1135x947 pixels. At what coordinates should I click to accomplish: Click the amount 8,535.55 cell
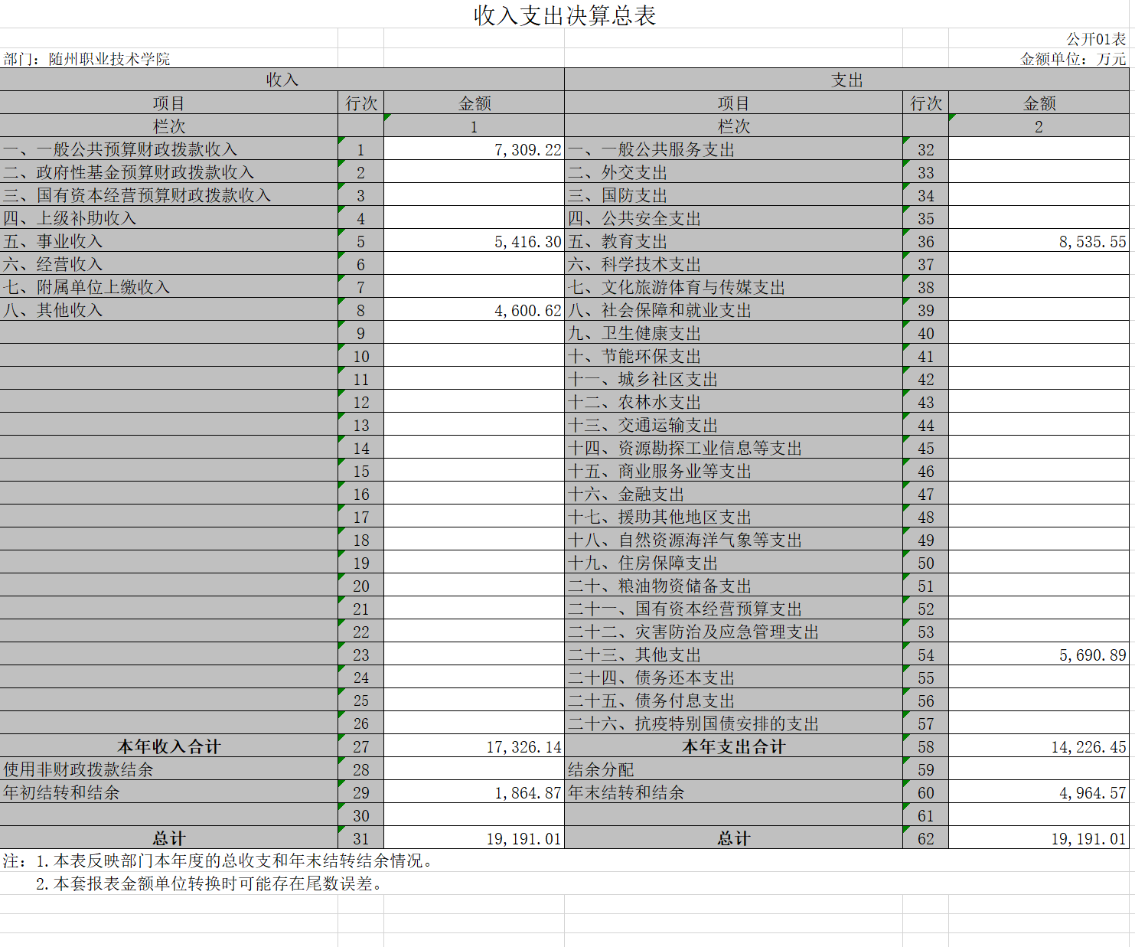point(1039,241)
